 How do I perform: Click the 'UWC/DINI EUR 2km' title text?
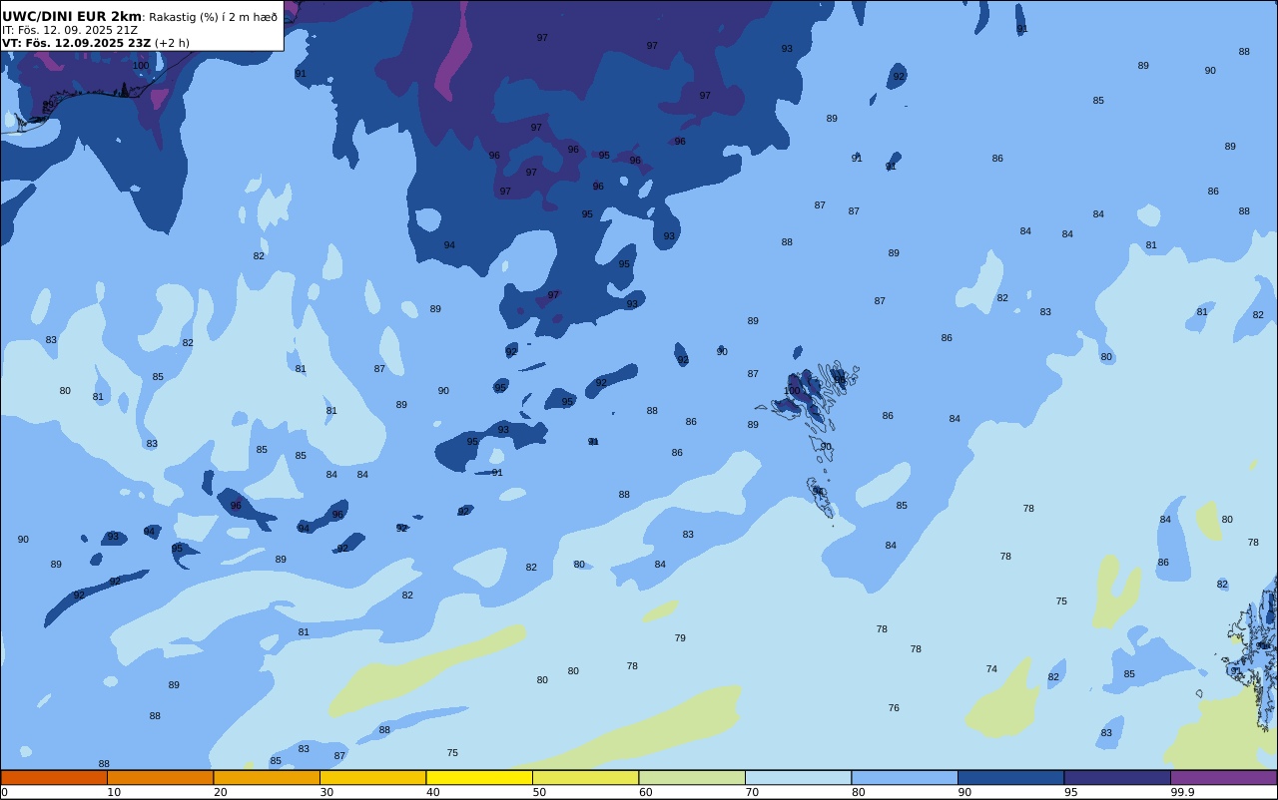click(x=72, y=16)
